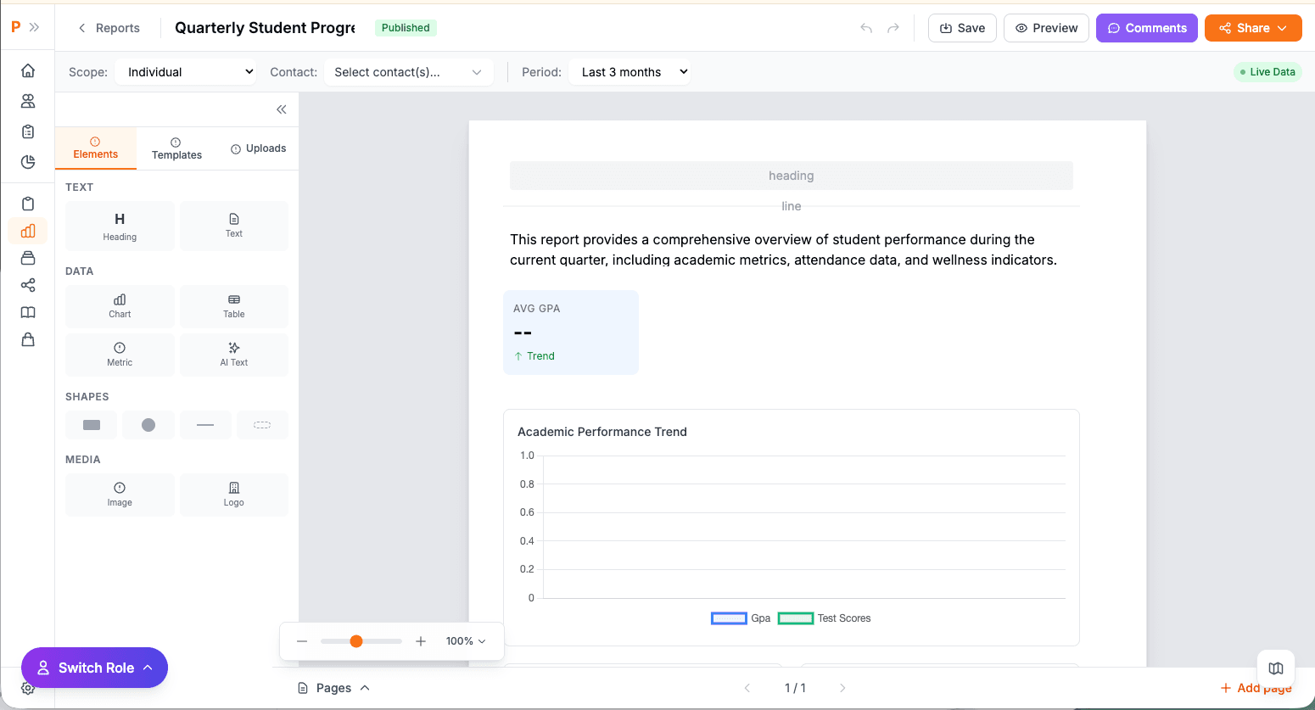This screenshot has height=710, width=1315.
Task: Open the Analytics pie chart section
Action: [28, 162]
